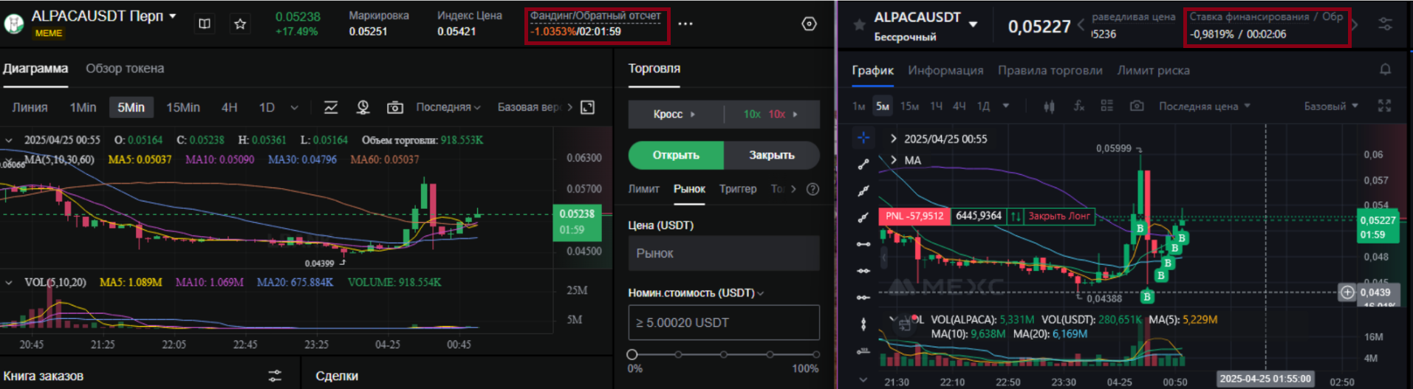1413x389 pixels.
Task: Open the ALPACAUSDT Перп pair dropdown
Action: point(173,16)
